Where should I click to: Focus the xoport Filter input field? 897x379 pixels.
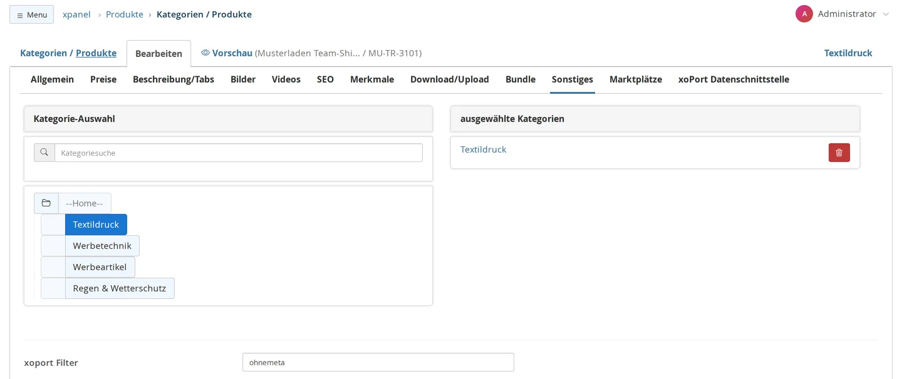(x=378, y=362)
